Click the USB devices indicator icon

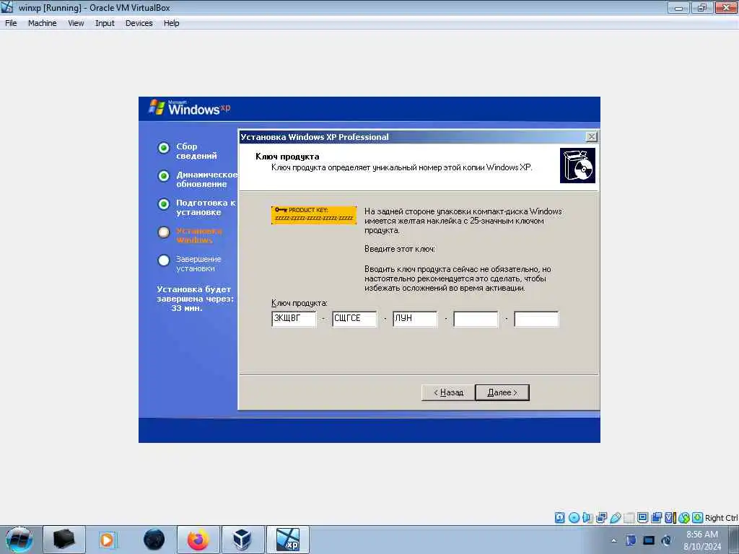click(615, 518)
